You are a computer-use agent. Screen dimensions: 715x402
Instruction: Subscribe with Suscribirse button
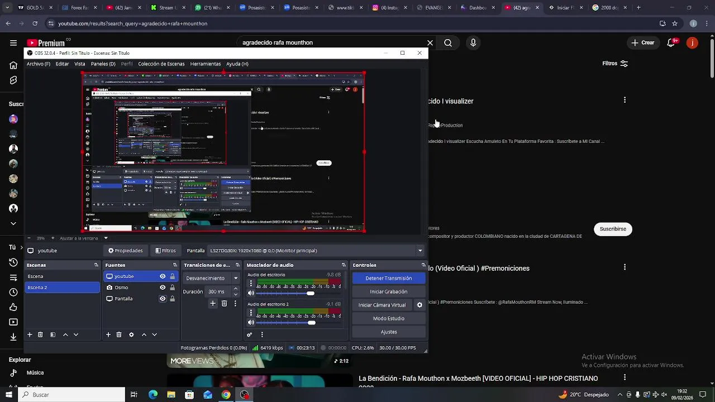pyautogui.click(x=613, y=229)
